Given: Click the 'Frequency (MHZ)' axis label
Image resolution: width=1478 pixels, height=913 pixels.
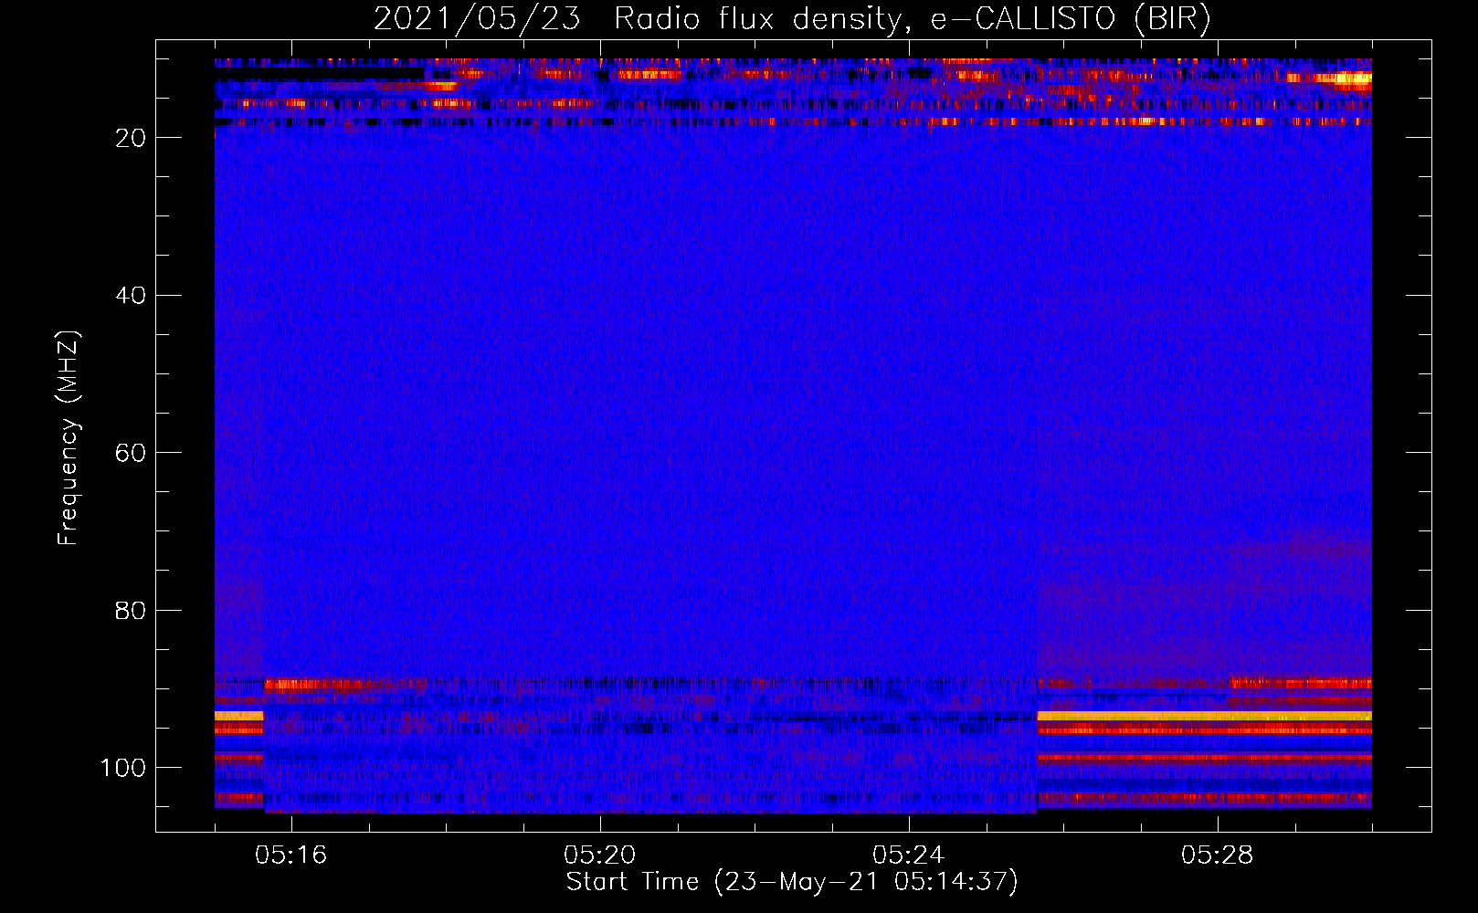Looking at the screenshot, I should (69, 437).
